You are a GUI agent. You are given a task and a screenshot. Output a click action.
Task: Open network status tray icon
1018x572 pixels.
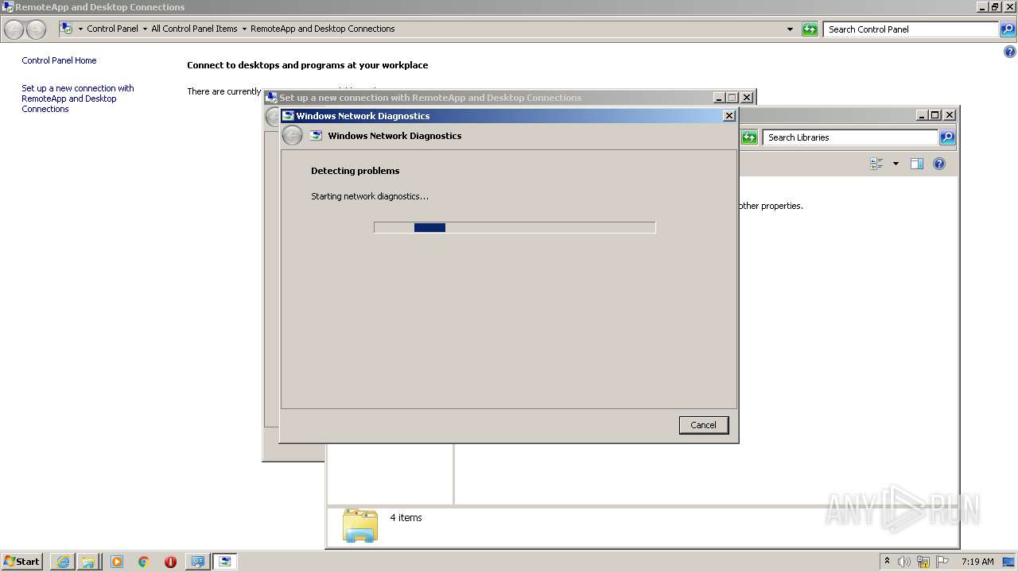923,562
